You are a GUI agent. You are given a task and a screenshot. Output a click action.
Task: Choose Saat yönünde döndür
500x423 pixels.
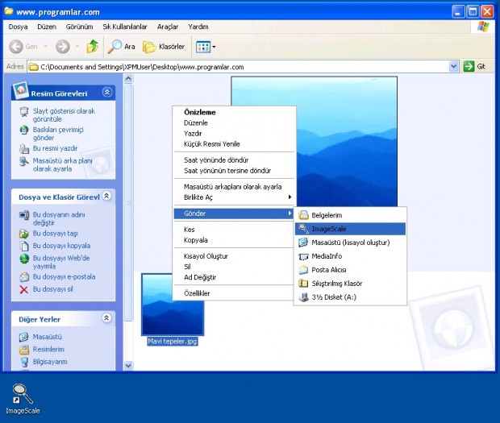pyautogui.click(x=235, y=160)
